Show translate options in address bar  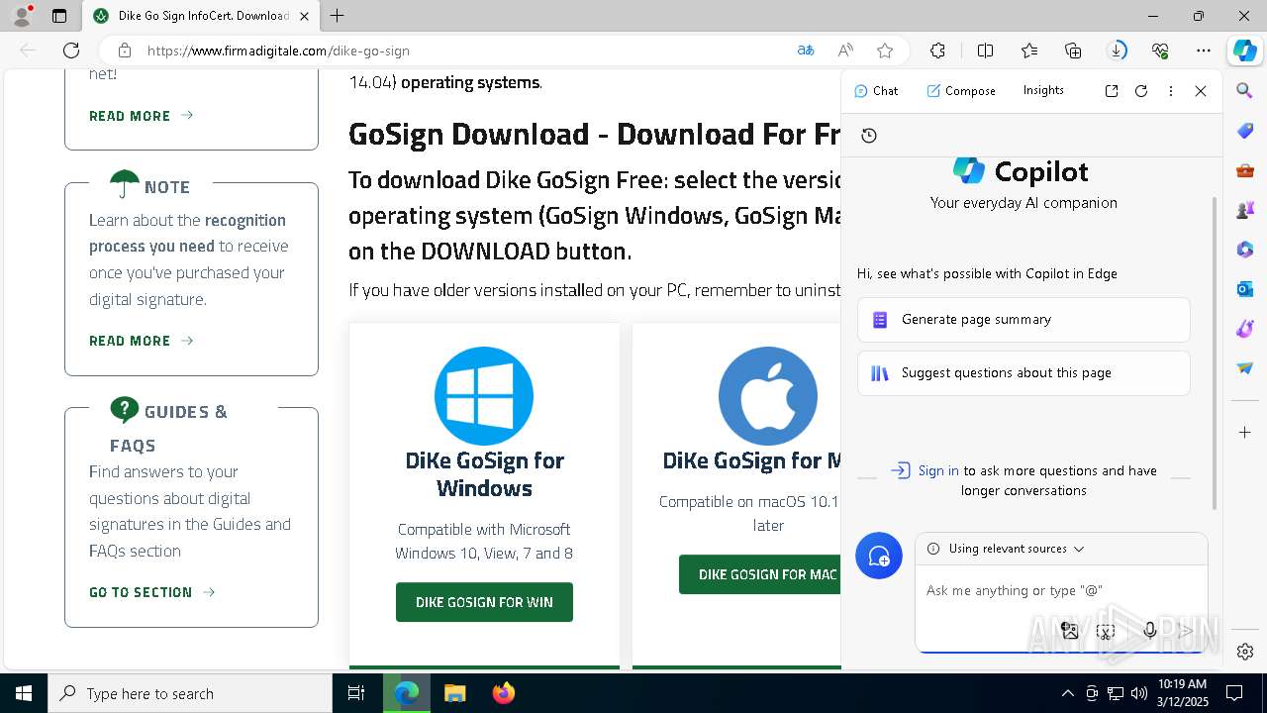pos(806,51)
